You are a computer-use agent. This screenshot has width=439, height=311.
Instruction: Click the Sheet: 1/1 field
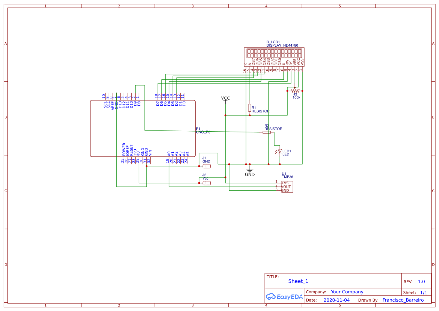coord(423,292)
